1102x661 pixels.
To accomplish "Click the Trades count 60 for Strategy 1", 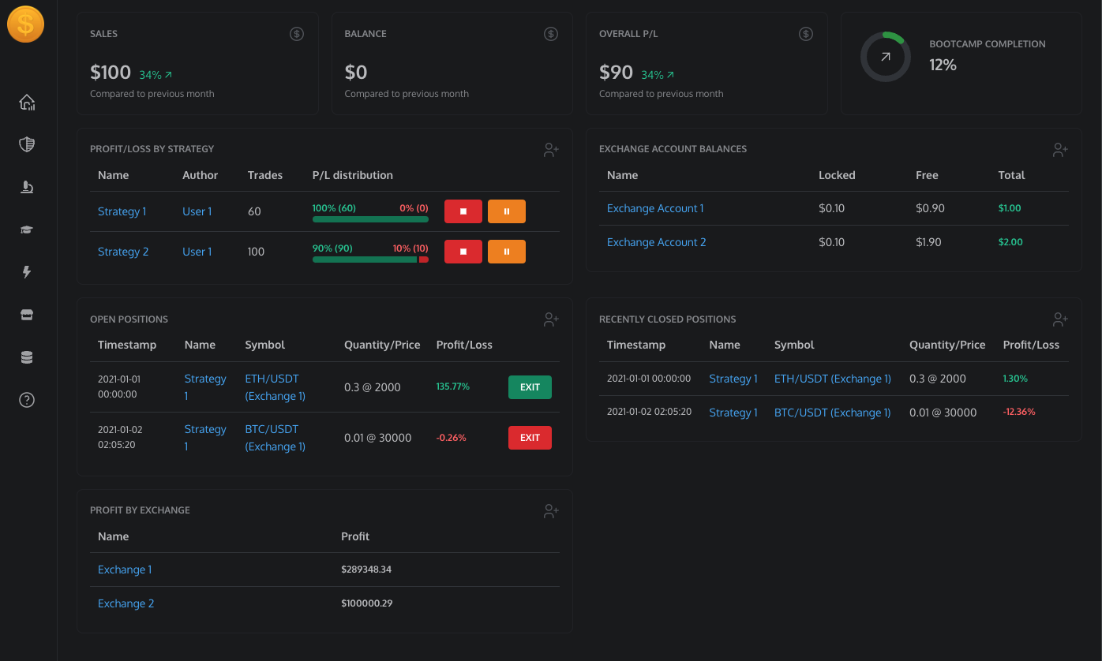I will click(x=254, y=211).
